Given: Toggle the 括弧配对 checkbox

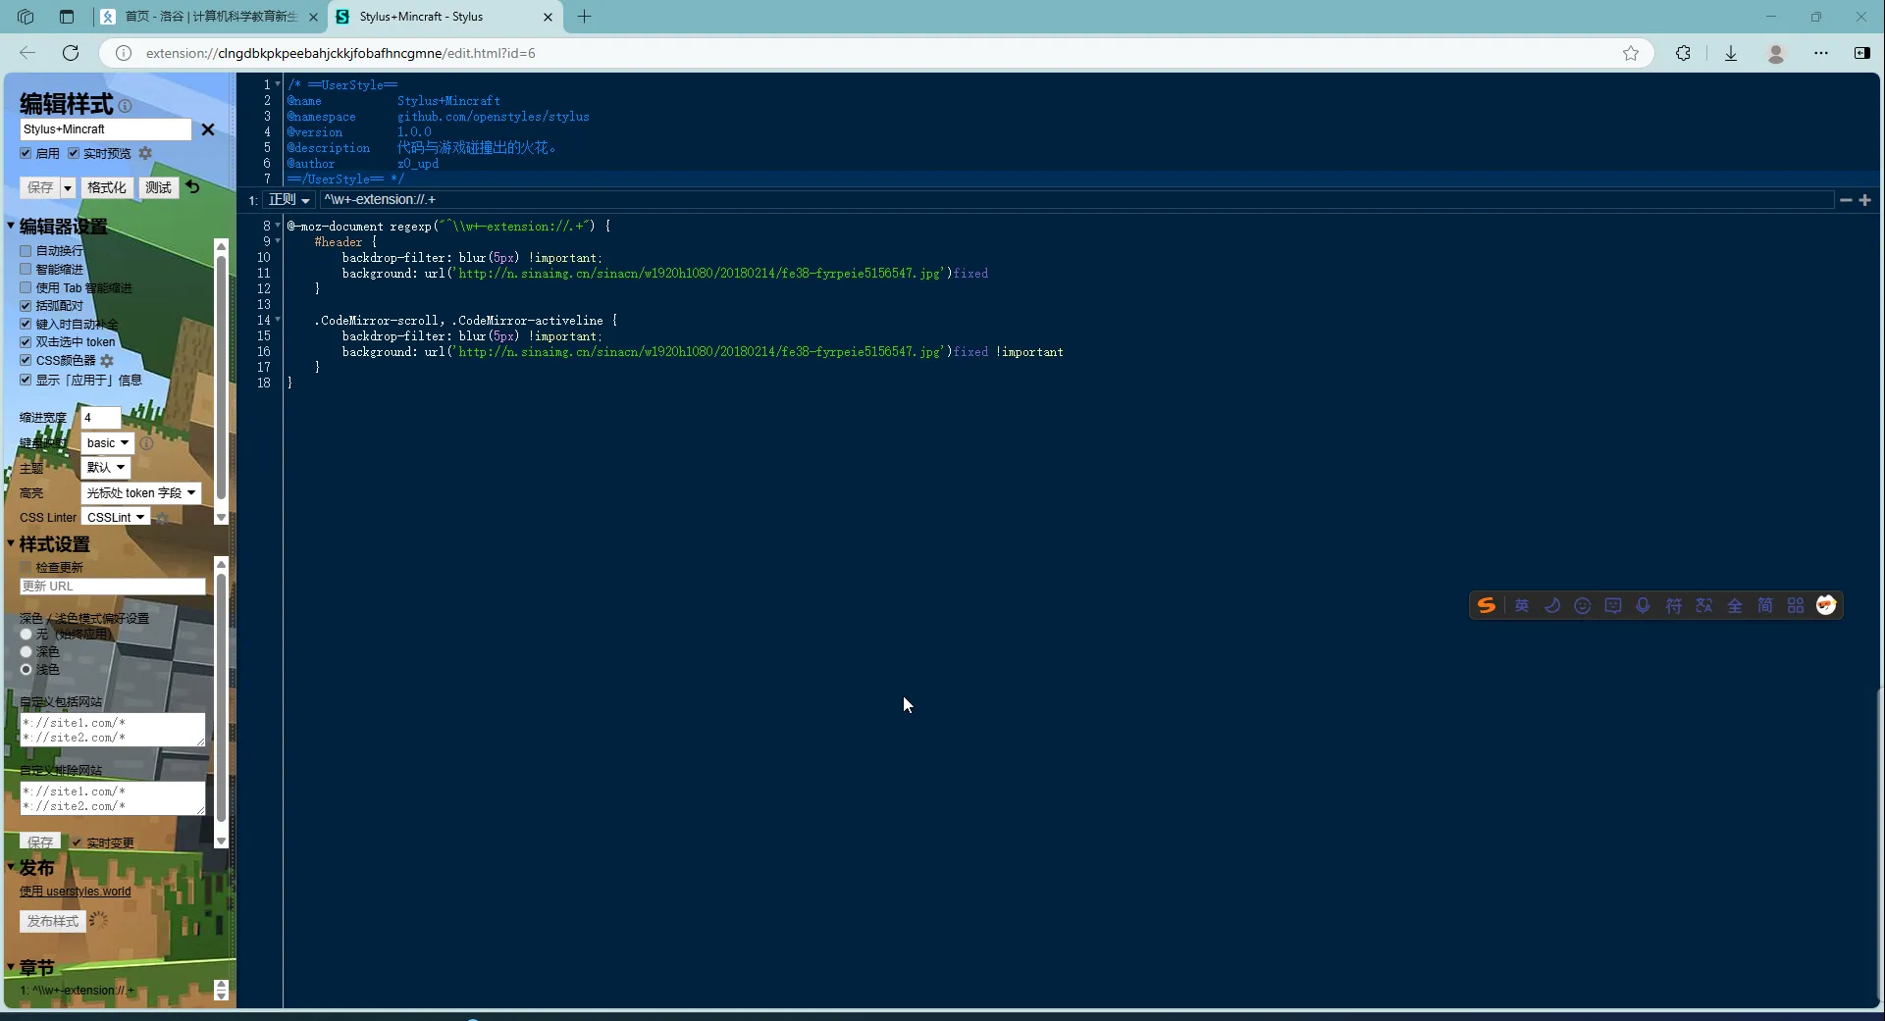Looking at the screenshot, I should tap(26, 306).
